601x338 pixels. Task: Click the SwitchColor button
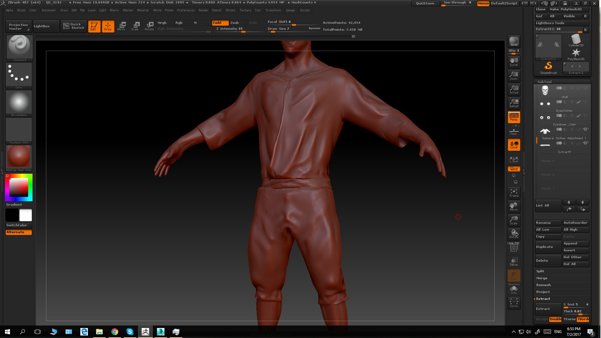click(19, 225)
